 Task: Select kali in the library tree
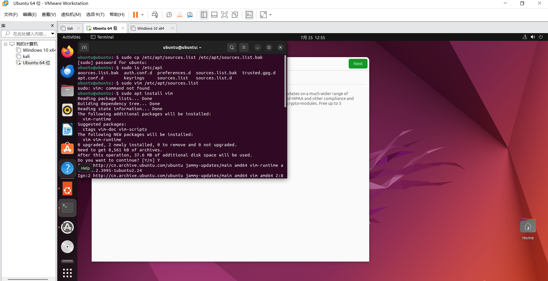click(x=23, y=57)
